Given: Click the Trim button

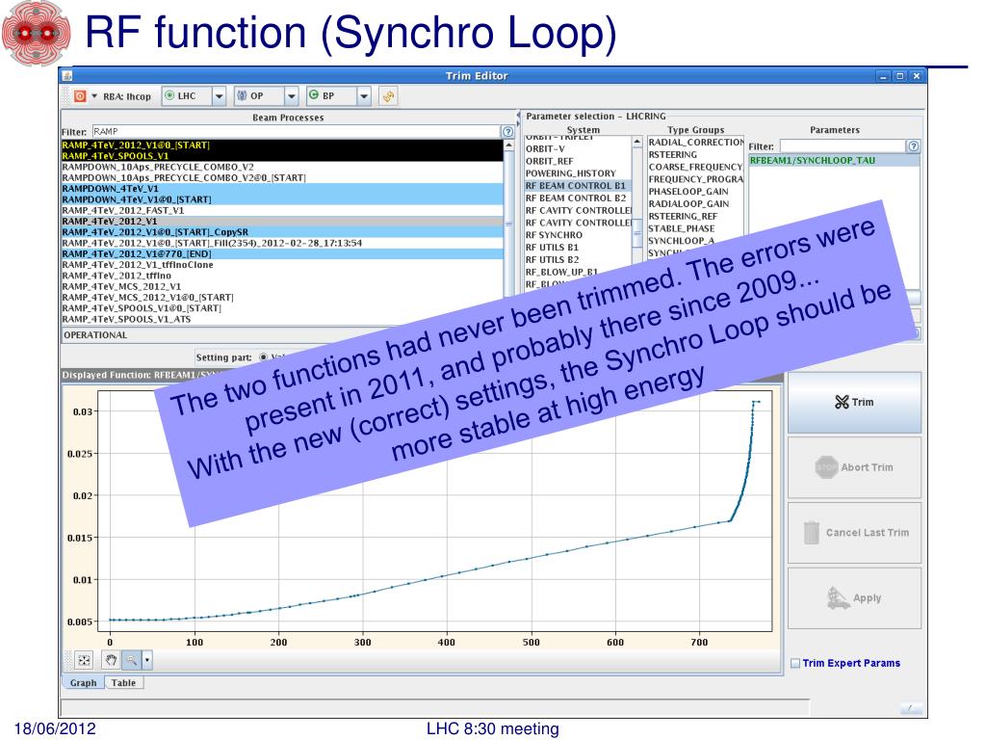Looking at the screenshot, I should tap(855, 402).
